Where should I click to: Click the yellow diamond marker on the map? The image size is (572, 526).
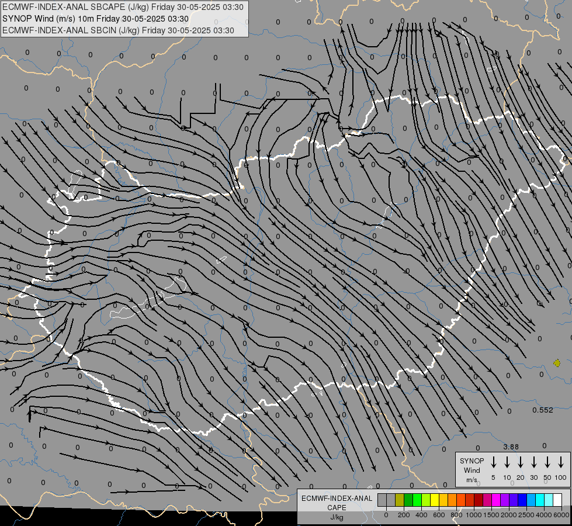(x=557, y=363)
